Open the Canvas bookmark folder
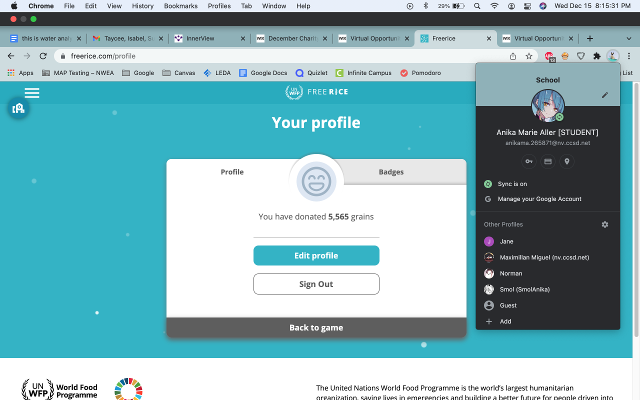Viewport: 640px width, 400px height. click(179, 73)
